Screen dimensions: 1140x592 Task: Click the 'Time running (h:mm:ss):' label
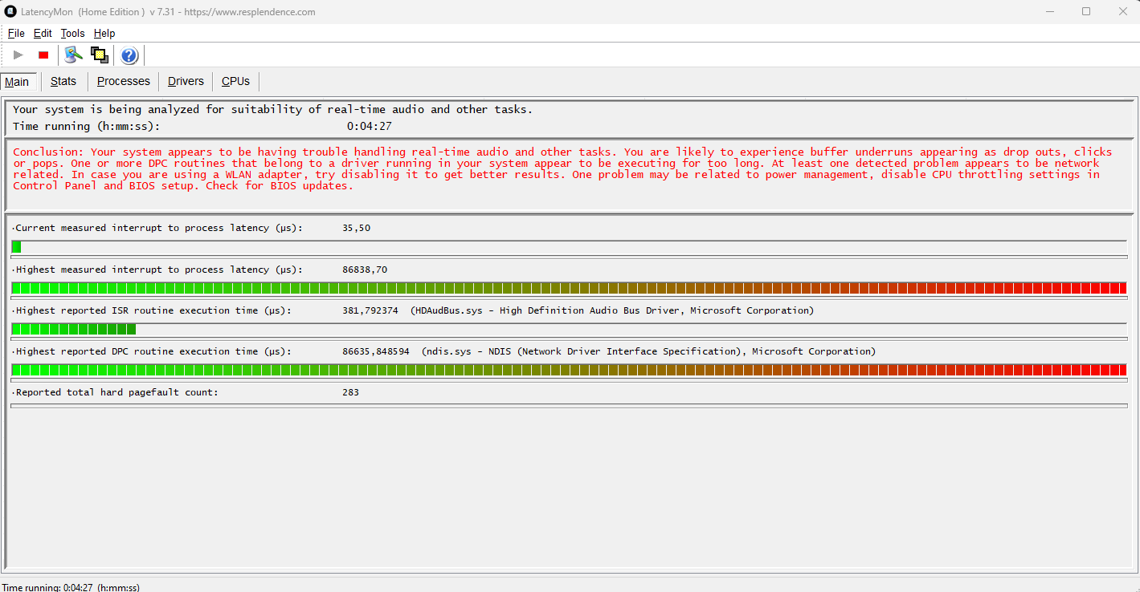tap(87, 126)
